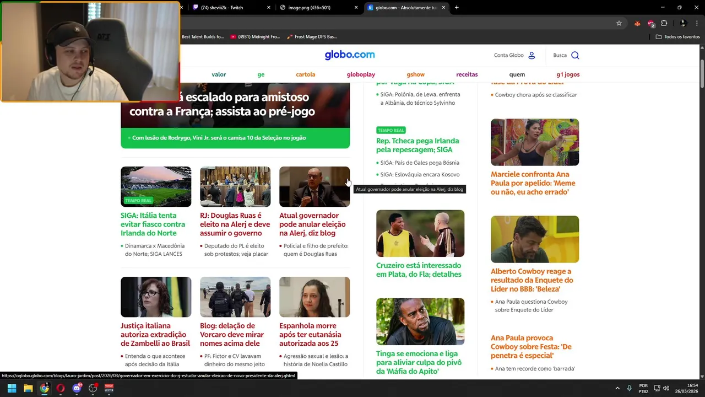Open the network tray icon

pyautogui.click(x=657, y=388)
